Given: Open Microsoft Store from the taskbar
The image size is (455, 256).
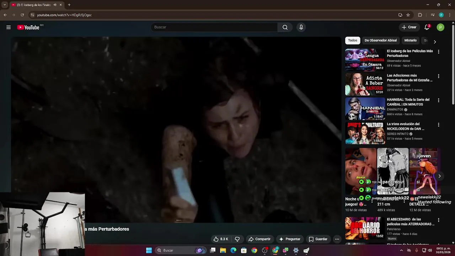Looking at the screenshot, I should coord(243,250).
